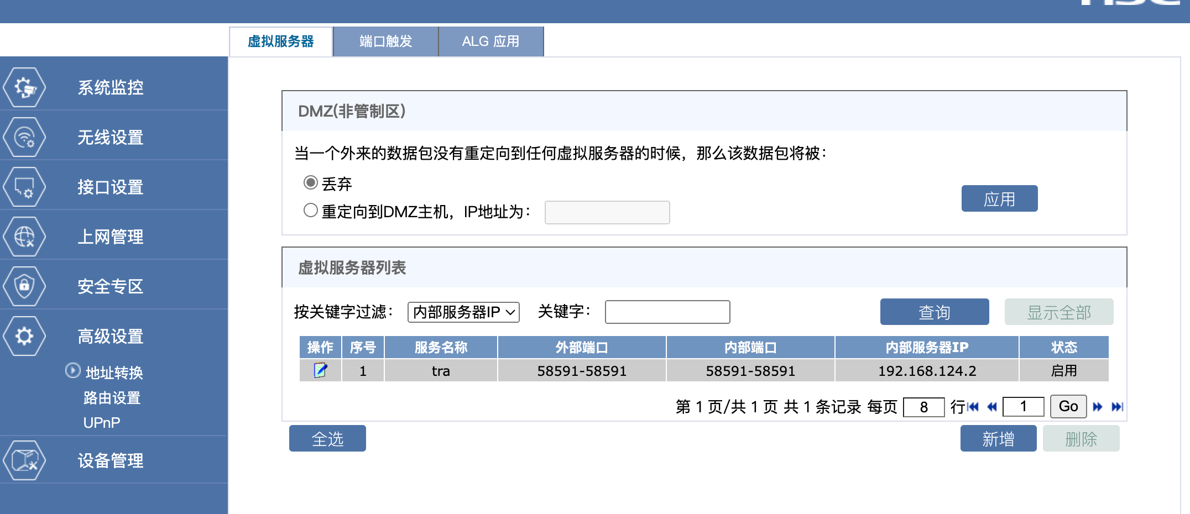Click the Advanced Settings (高级设置) gear icon
This screenshot has width=1190, height=514.
coord(24,336)
